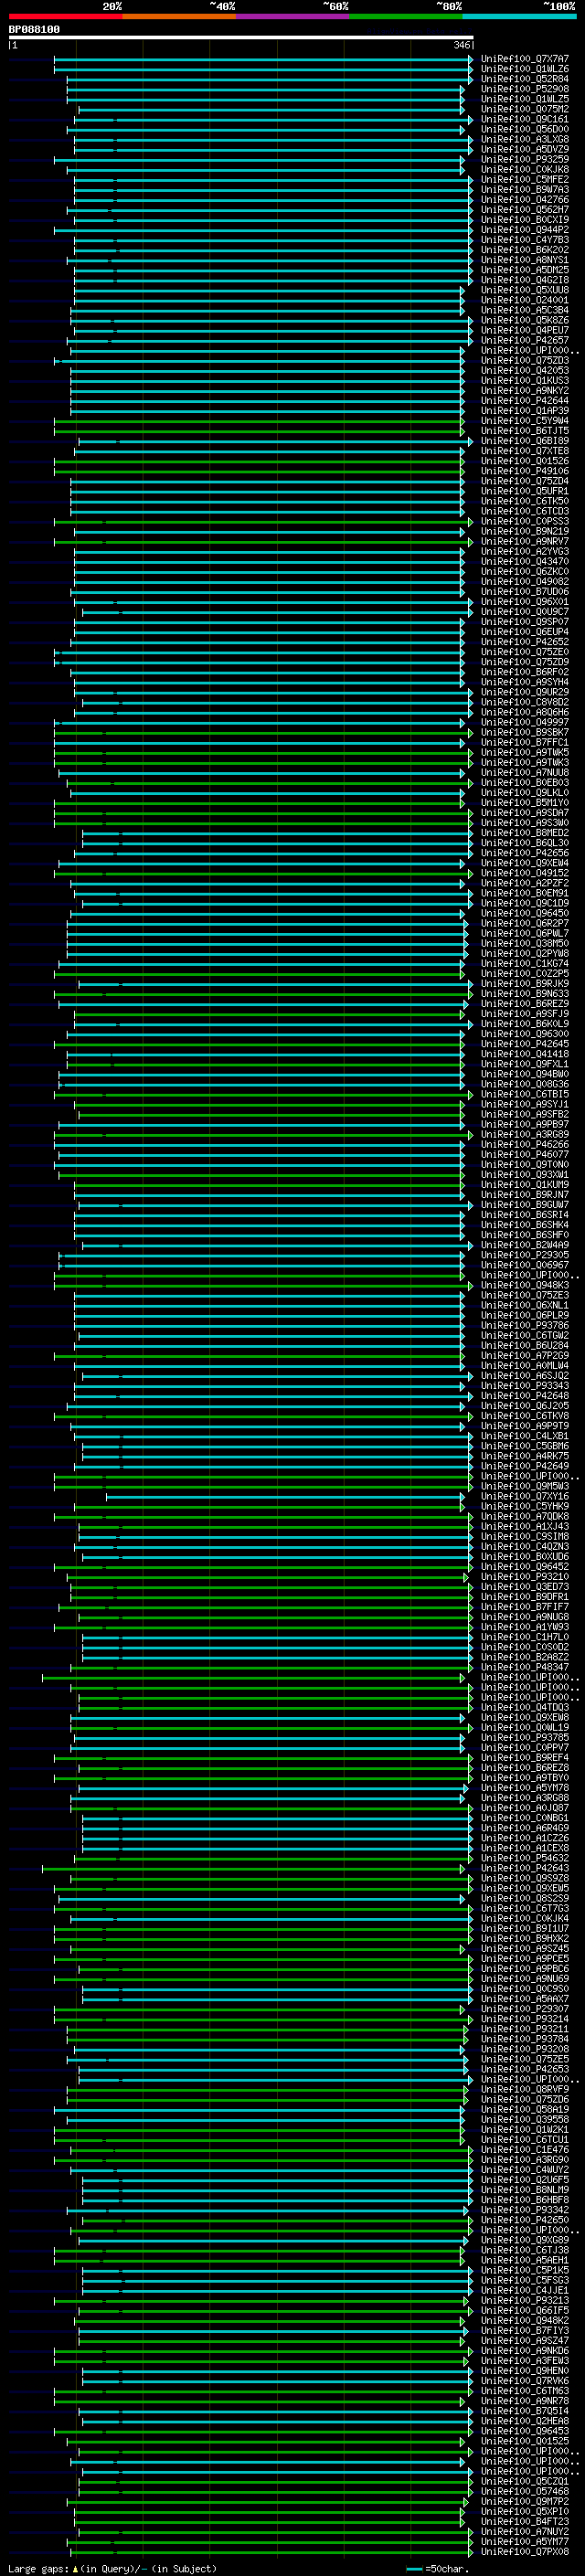Pick the UniRef100_P42644 label

point(525,400)
